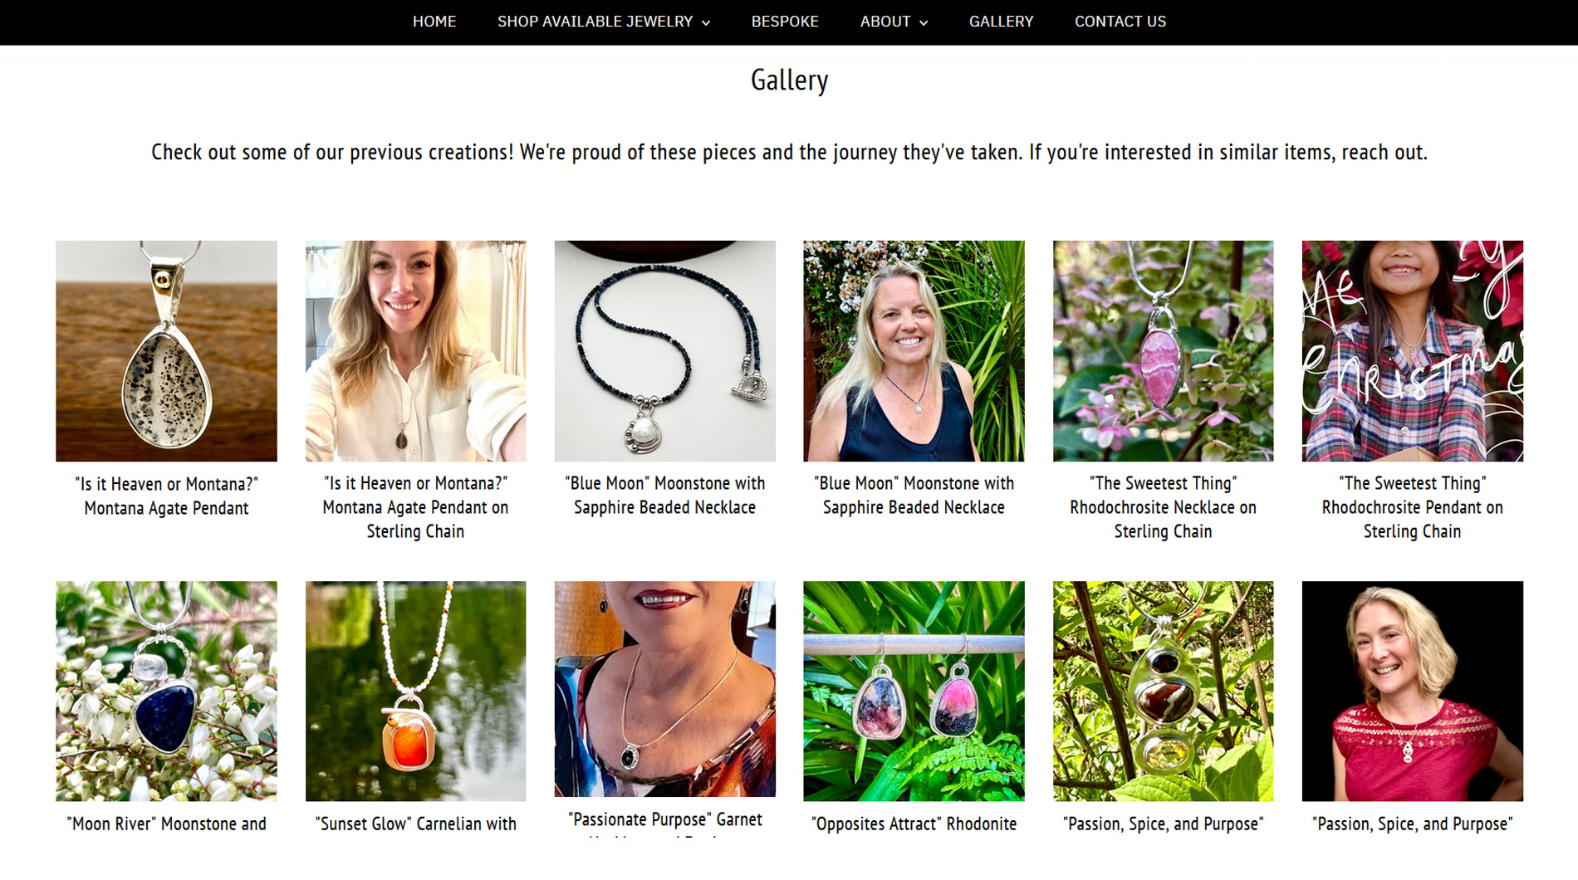Open the three-stone pendant photo among leaves
The width and height of the screenshot is (1578, 880).
point(1163,691)
